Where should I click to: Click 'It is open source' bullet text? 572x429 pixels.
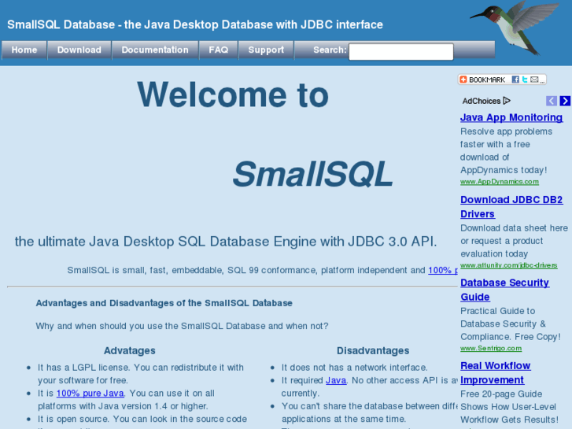click(142, 419)
